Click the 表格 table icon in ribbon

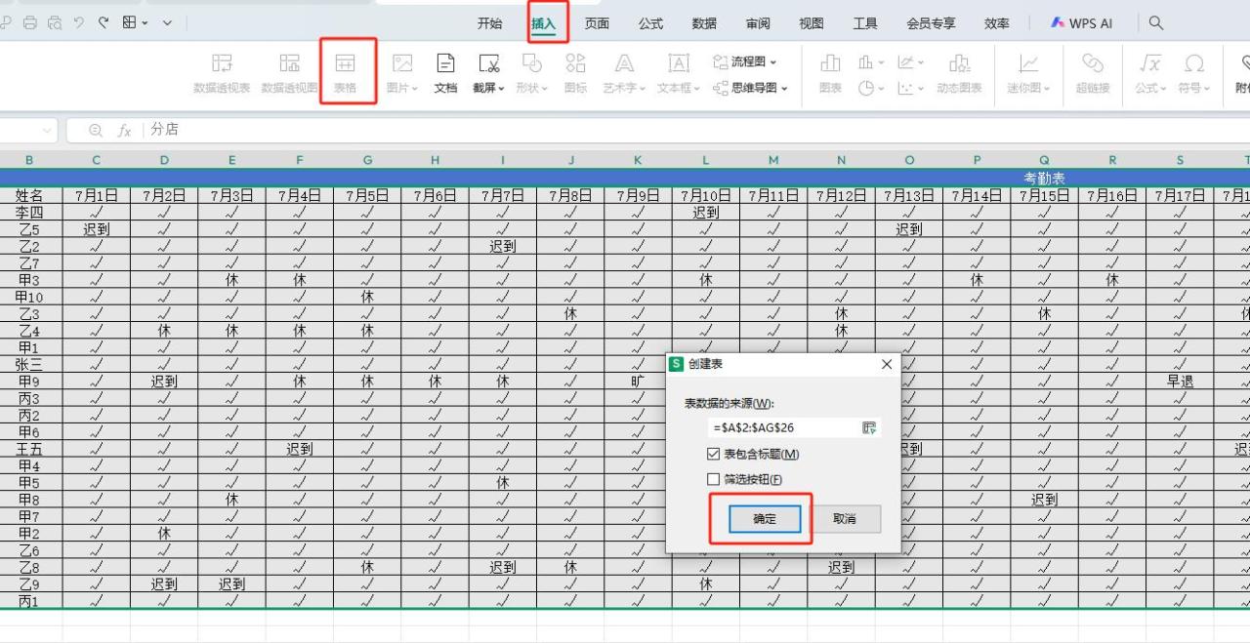click(x=346, y=73)
